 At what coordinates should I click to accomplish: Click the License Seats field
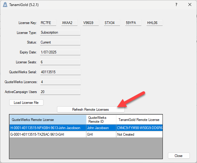(60, 62)
